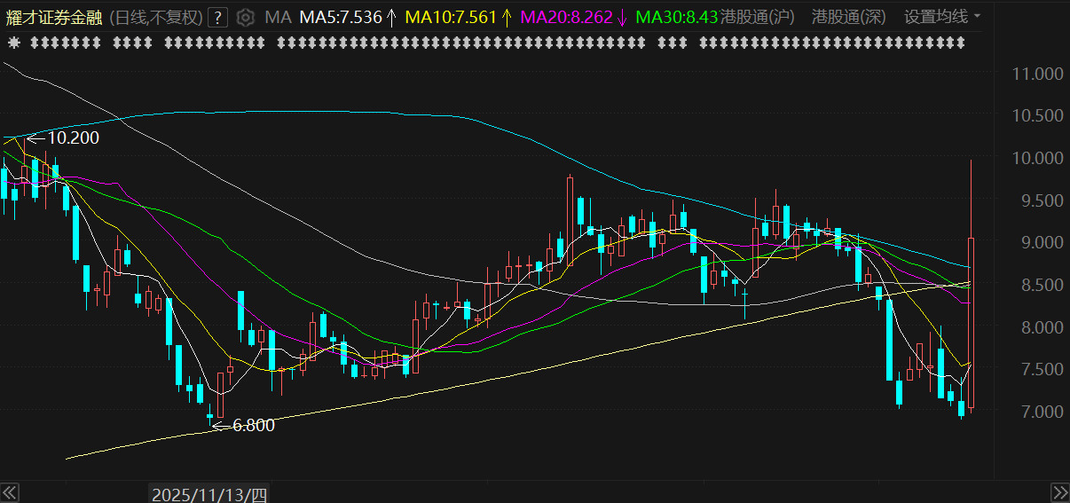
Task: Toggle the 港股通(沪) overlay
Action: (757, 17)
